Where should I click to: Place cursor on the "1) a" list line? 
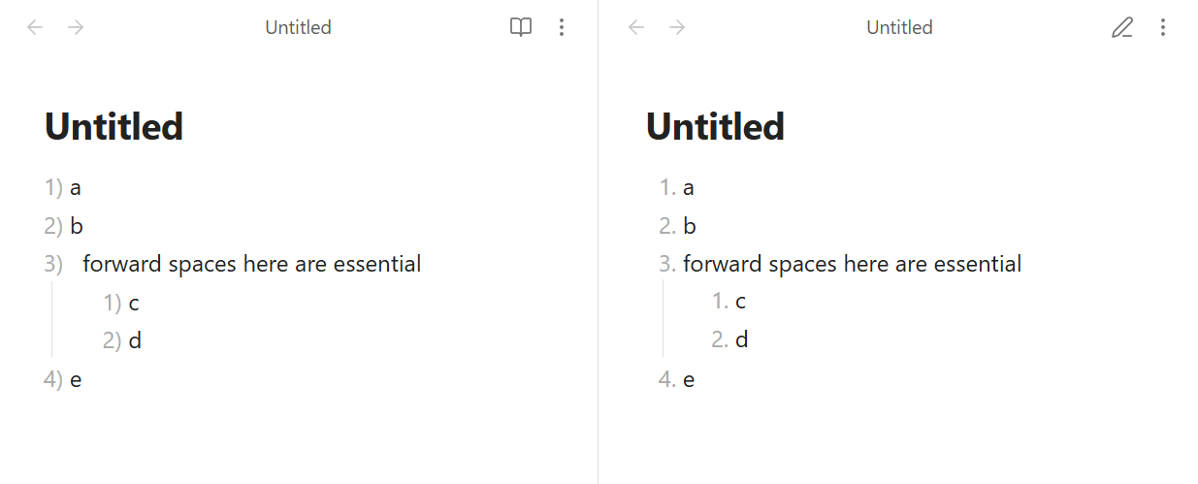[x=76, y=188]
